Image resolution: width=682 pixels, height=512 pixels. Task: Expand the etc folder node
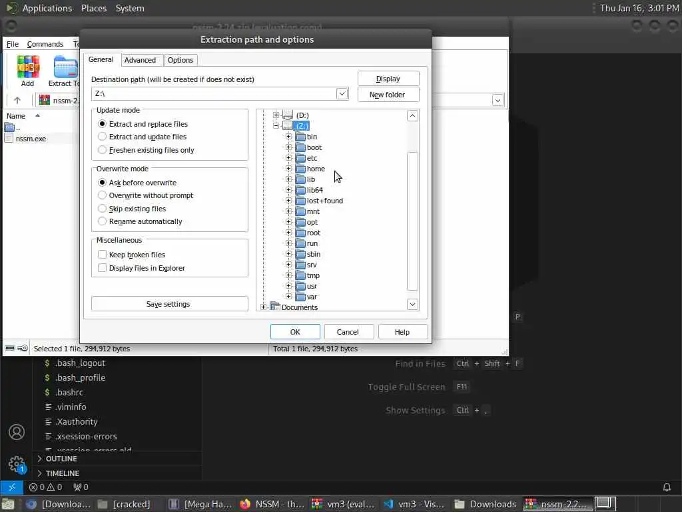point(288,157)
